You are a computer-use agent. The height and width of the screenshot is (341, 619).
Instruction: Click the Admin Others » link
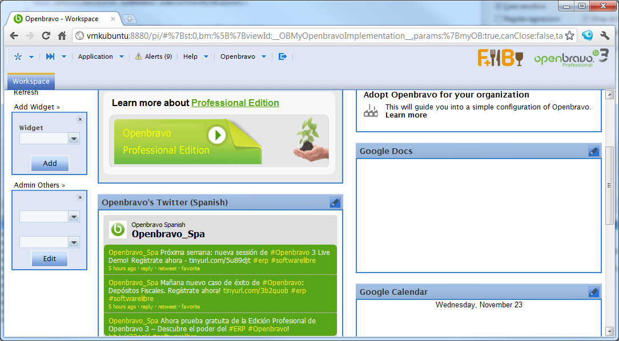(x=39, y=185)
